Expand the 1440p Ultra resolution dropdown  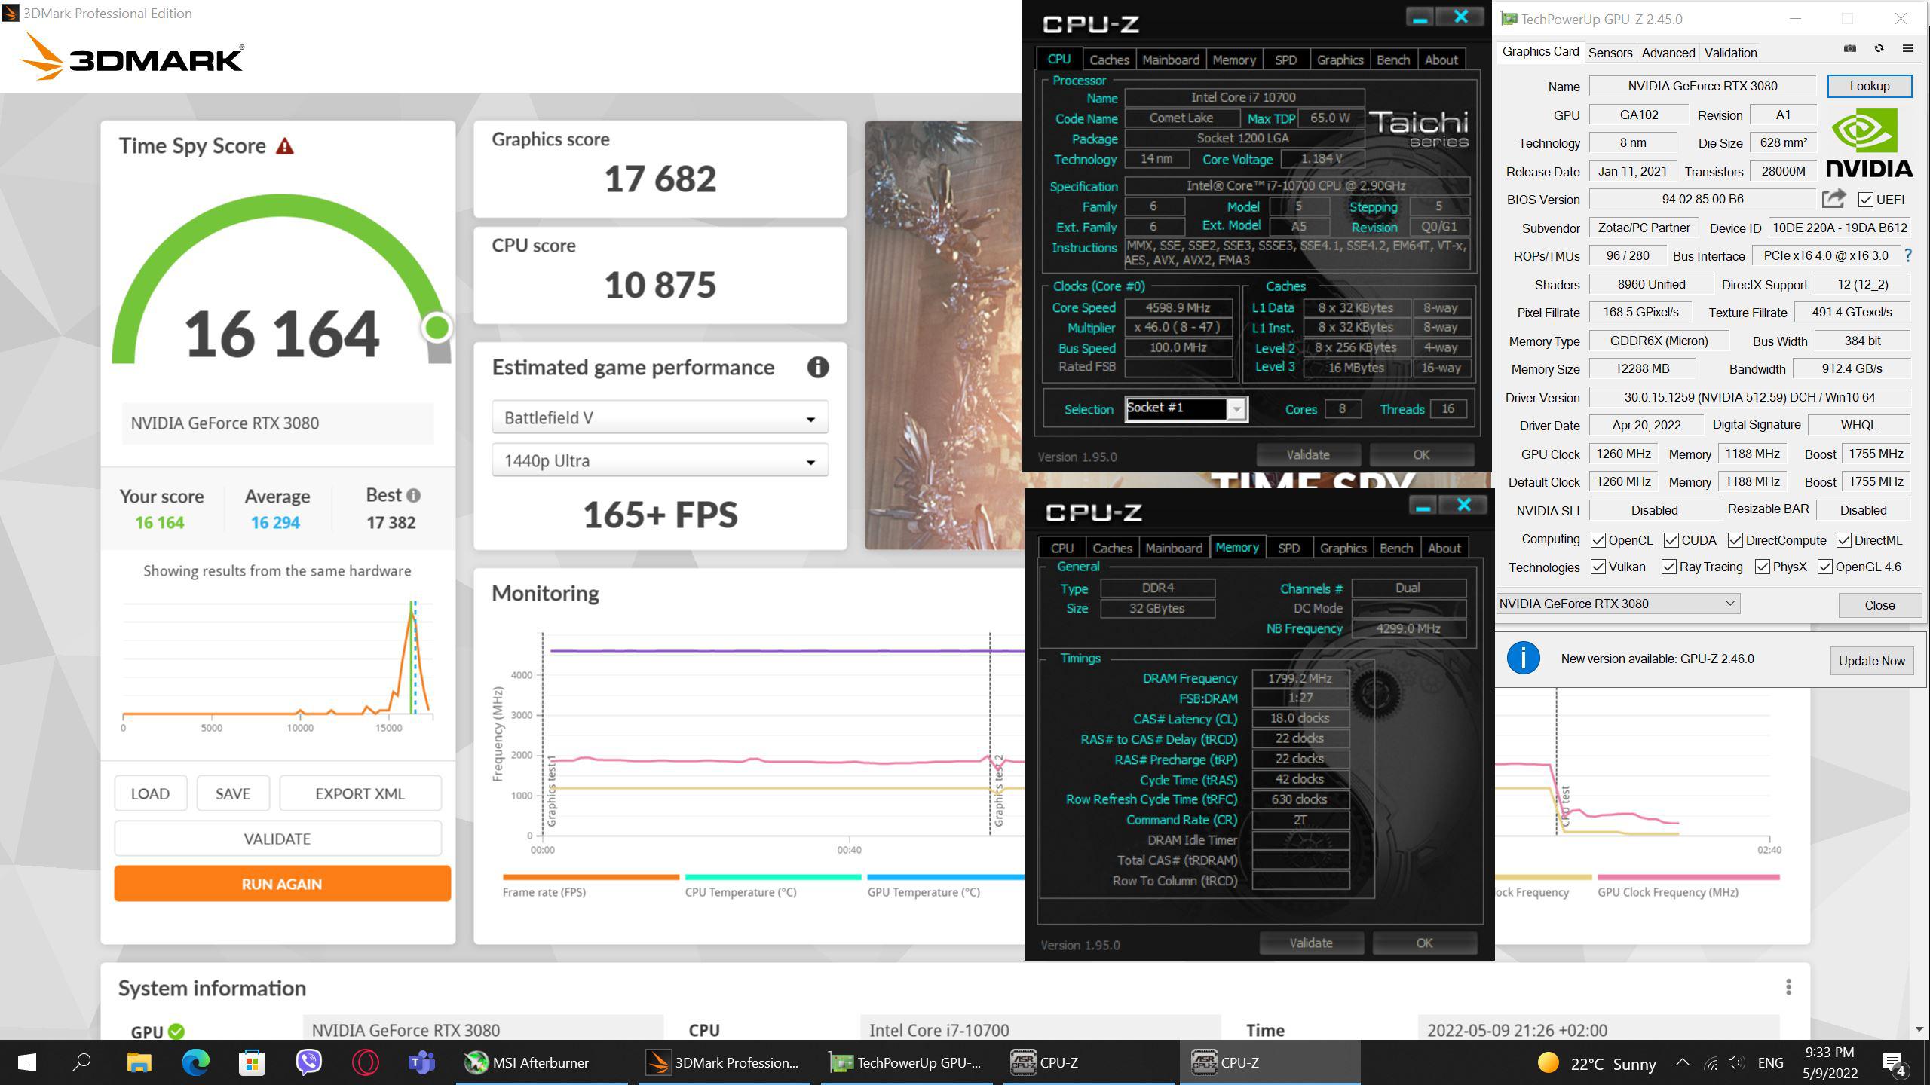click(660, 461)
